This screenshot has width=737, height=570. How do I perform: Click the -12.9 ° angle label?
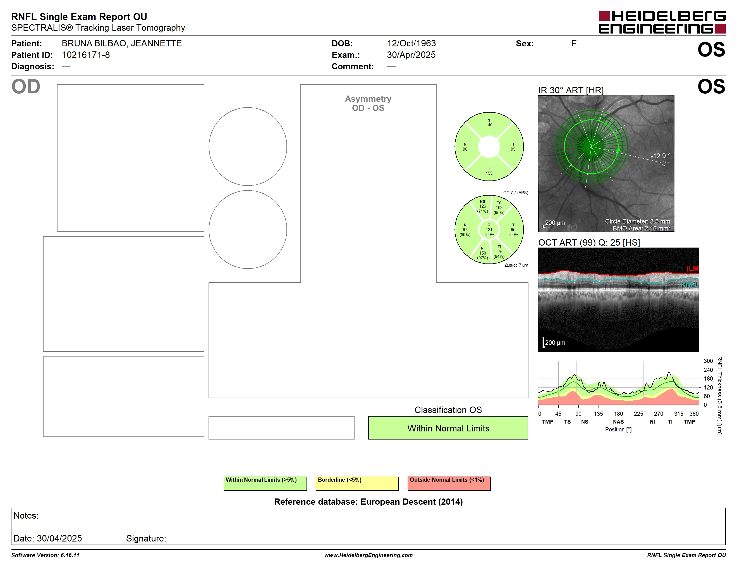click(661, 156)
